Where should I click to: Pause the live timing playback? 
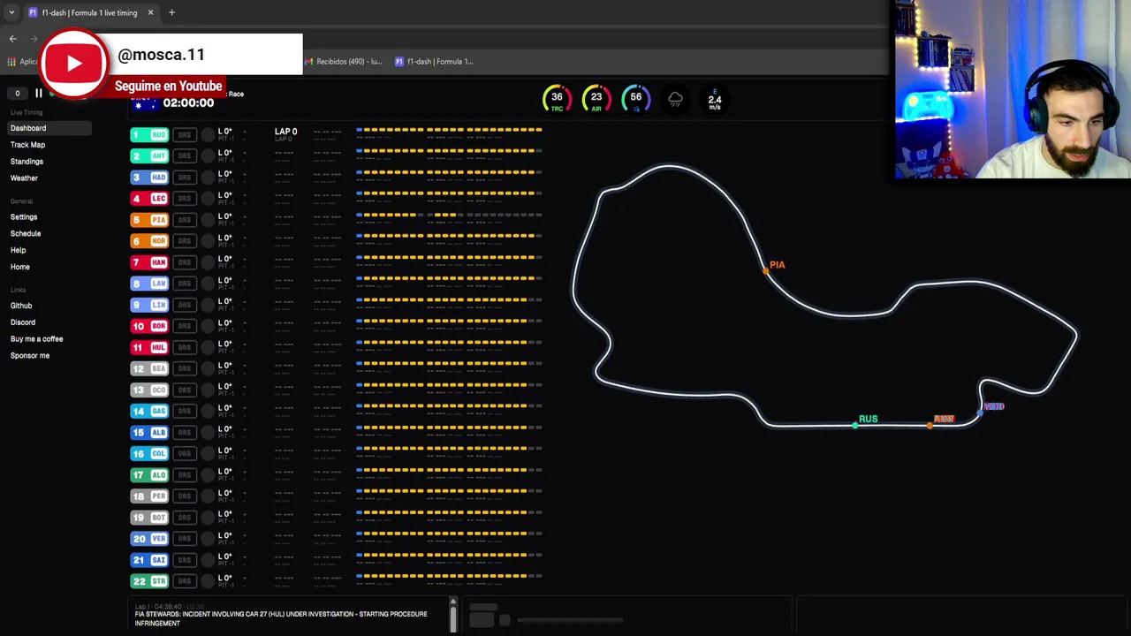tap(38, 93)
